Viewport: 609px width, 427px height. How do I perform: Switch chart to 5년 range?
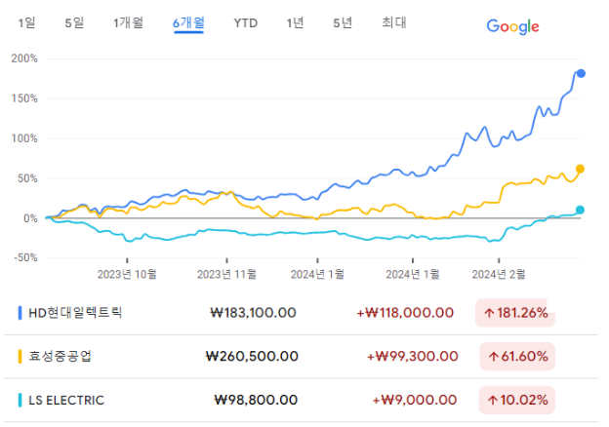343,22
